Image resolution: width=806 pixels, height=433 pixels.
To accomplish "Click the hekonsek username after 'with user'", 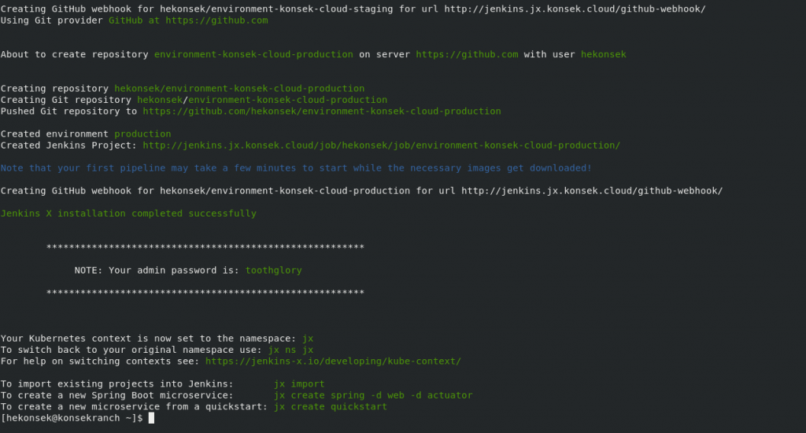I will point(604,54).
